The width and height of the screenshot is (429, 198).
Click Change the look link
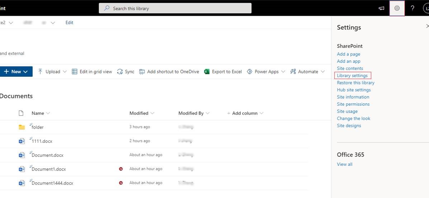click(353, 118)
